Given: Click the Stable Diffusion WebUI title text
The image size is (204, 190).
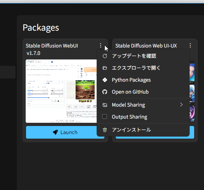Looking at the screenshot, I should (x=52, y=46).
